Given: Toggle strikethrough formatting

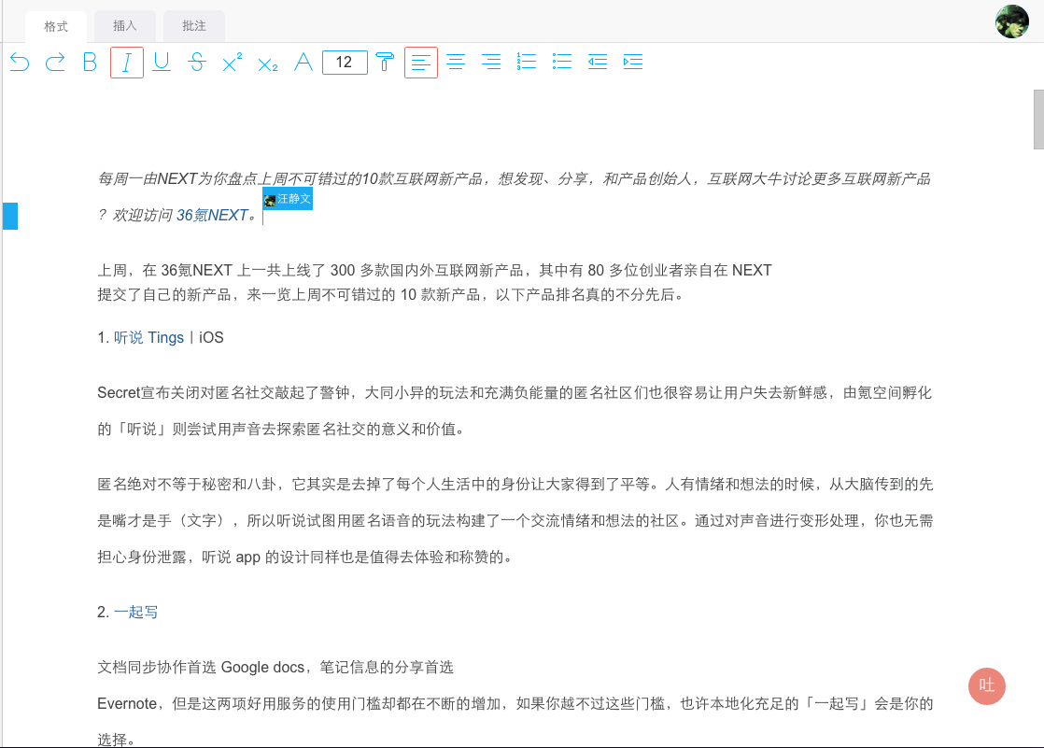Looking at the screenshot, I should [196, 63].
